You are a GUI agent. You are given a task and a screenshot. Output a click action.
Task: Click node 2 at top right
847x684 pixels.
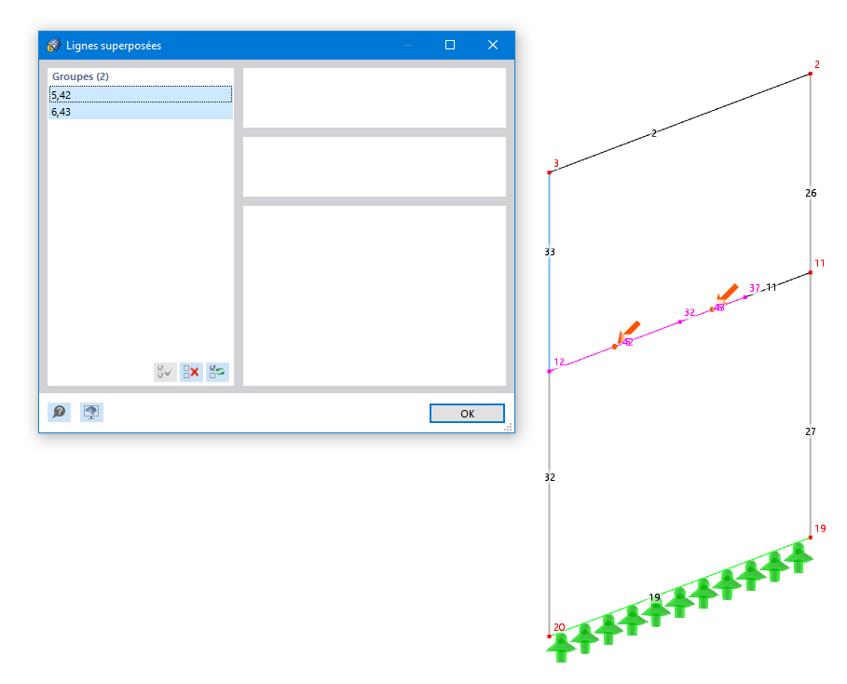coord(811,74)
